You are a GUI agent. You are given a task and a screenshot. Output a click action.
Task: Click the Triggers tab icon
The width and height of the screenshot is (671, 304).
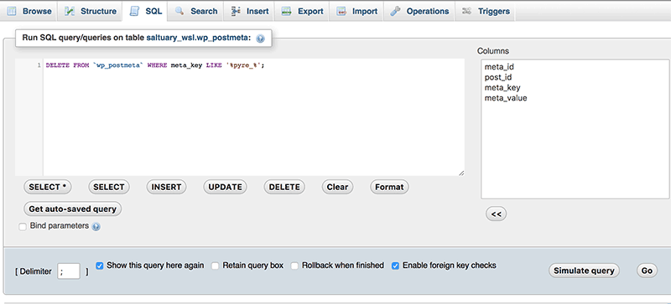(x=467, y=12)
